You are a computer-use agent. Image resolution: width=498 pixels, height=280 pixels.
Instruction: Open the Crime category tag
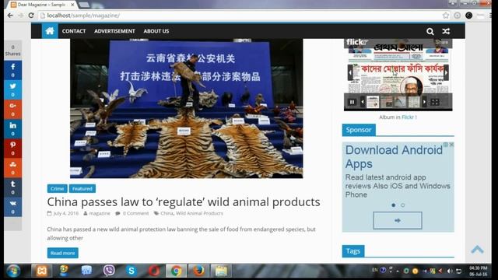coord(57,188)
